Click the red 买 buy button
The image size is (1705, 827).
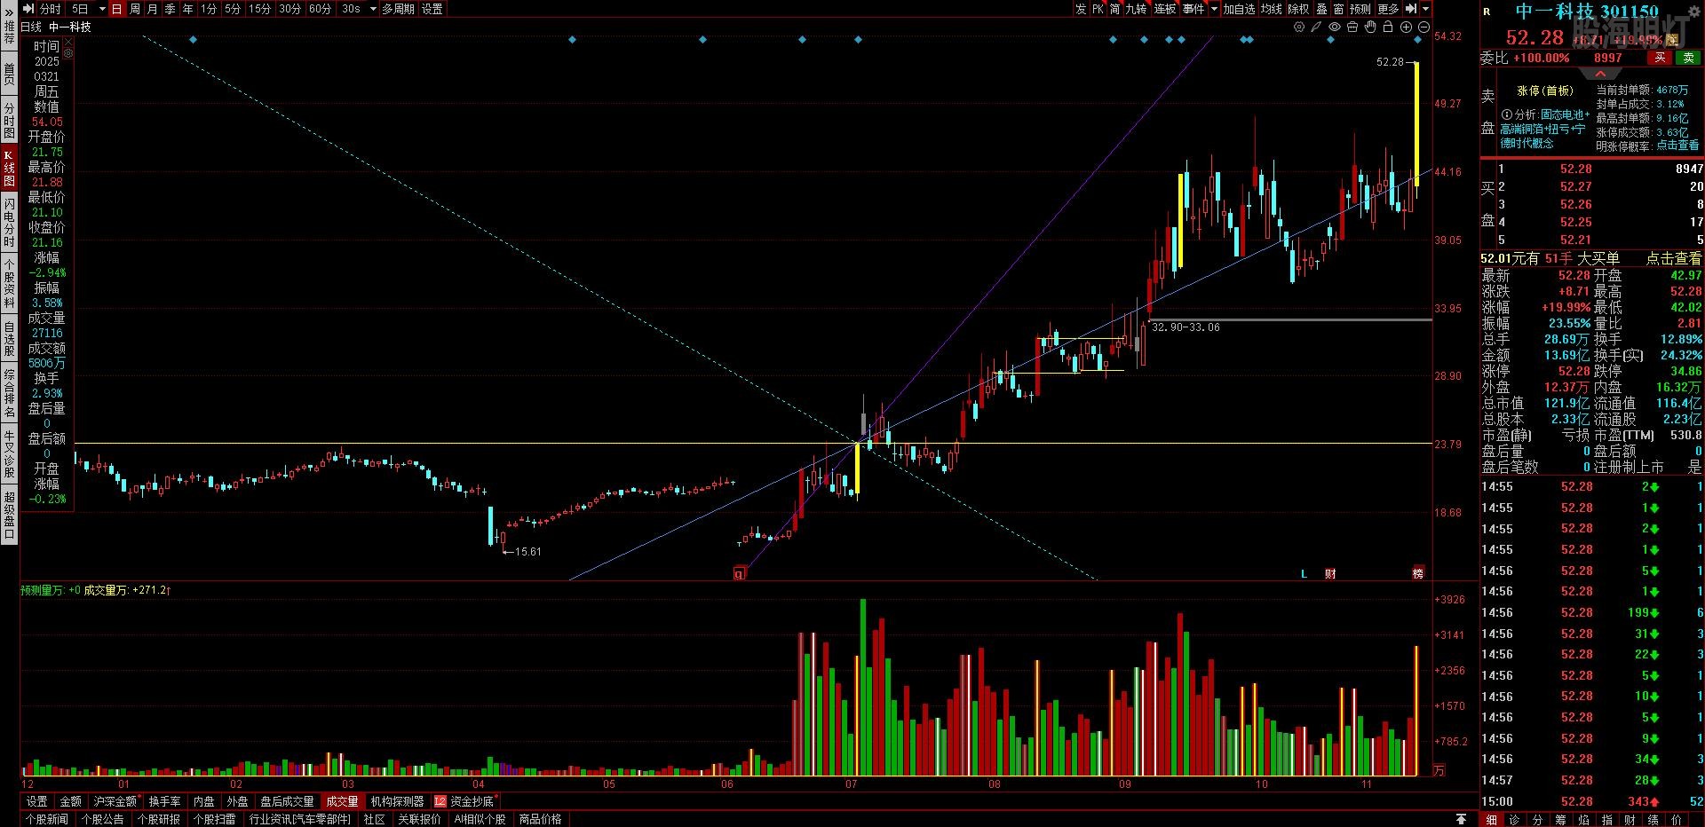[x=1659, y=58]
